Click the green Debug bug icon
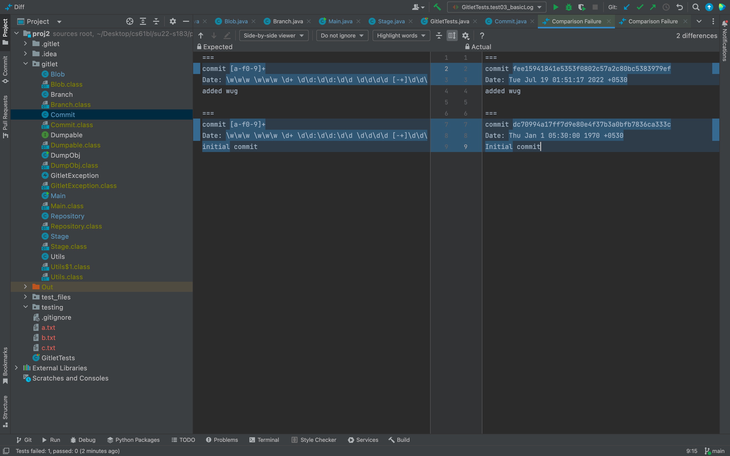Viewport: 730px width, 456px height. point(569,7)
